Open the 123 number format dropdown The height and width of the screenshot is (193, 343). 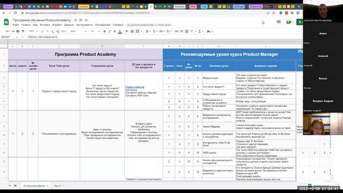(63, 31)
